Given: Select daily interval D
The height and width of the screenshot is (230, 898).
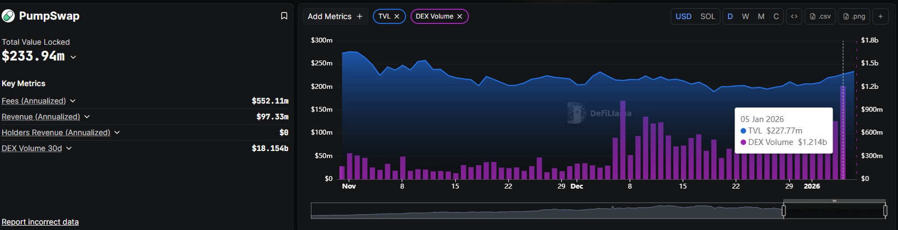Looking at the screenshot, I should 730,16.
